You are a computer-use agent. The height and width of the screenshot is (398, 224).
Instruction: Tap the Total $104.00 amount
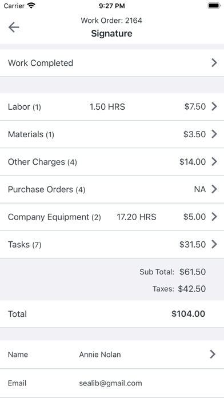[x=188, y=314]
